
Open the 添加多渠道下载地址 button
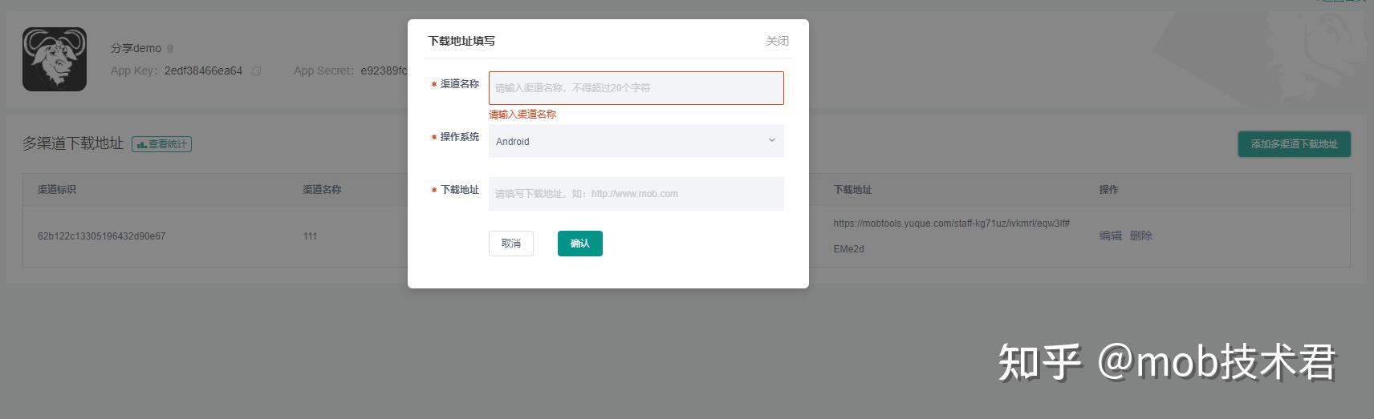point(1294,144)
